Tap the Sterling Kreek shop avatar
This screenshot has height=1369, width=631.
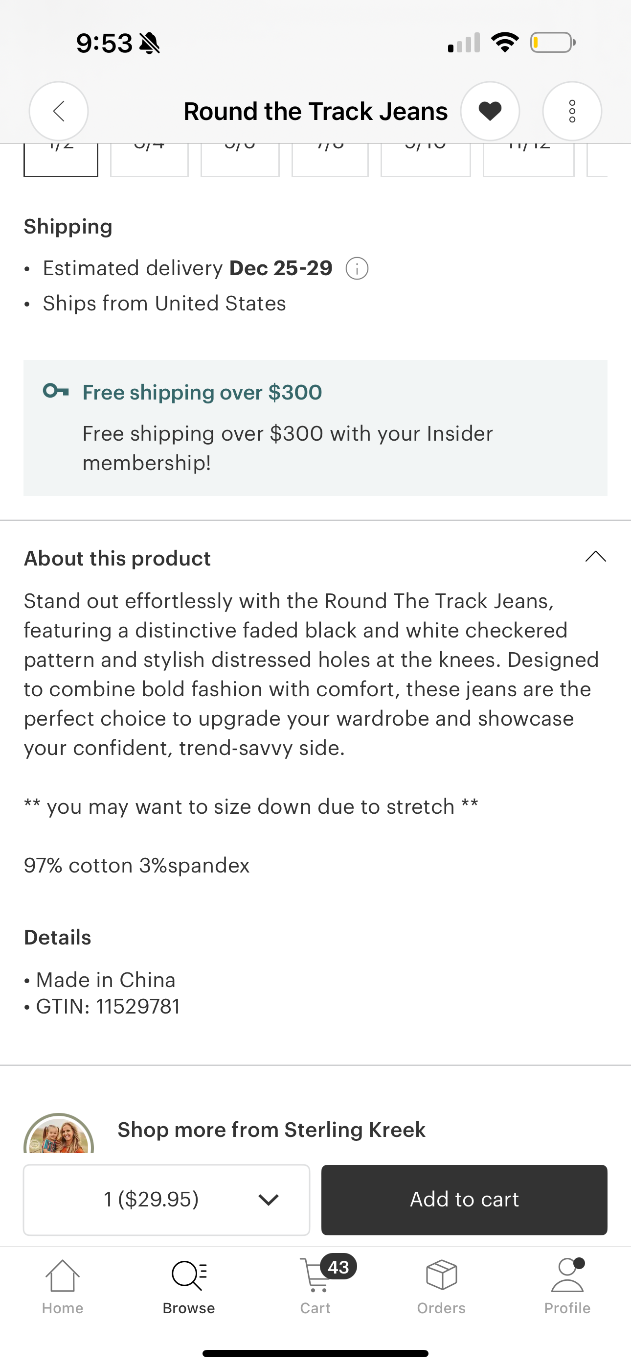click(59, 1134)
